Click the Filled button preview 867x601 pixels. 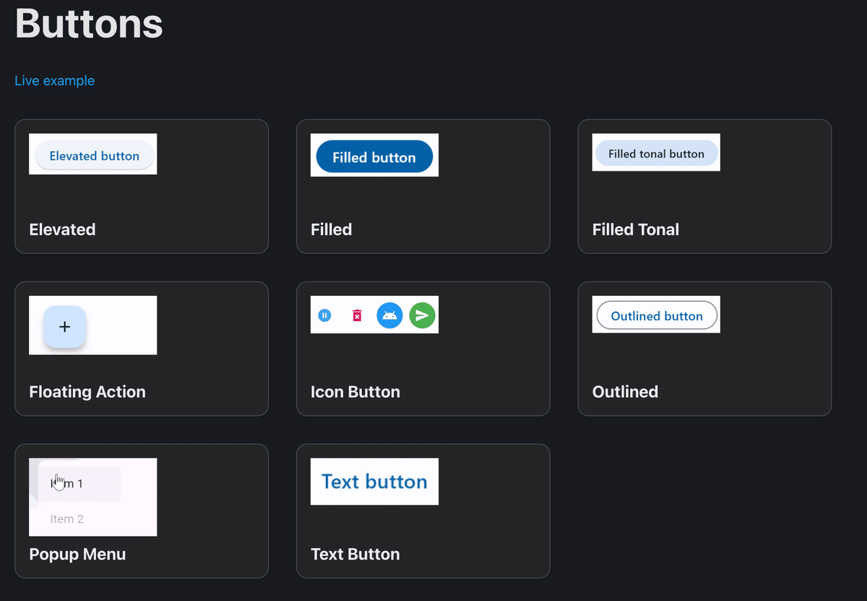coord(374,157)
